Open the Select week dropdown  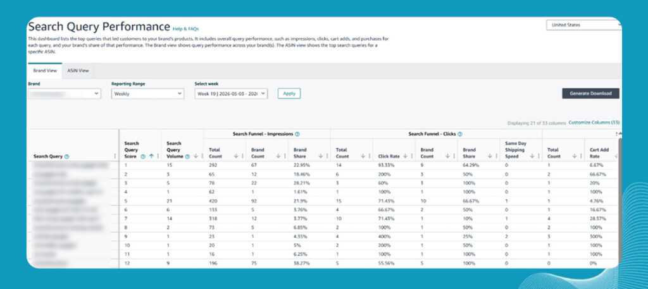coord(232,94)
